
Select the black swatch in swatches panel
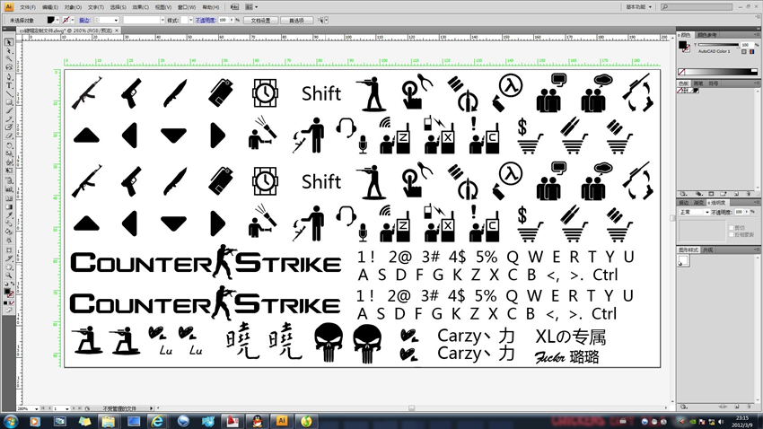pyautogui.click(x=695, y=91)
